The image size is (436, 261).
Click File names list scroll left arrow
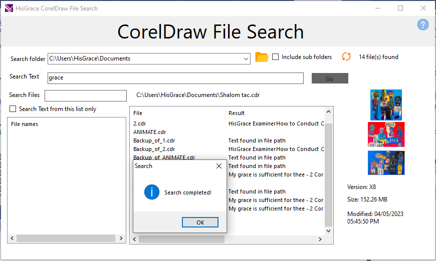[x=12, y=238]
